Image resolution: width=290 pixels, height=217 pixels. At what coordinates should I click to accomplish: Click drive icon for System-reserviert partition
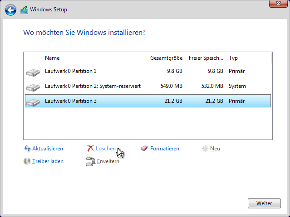point(33,87)
